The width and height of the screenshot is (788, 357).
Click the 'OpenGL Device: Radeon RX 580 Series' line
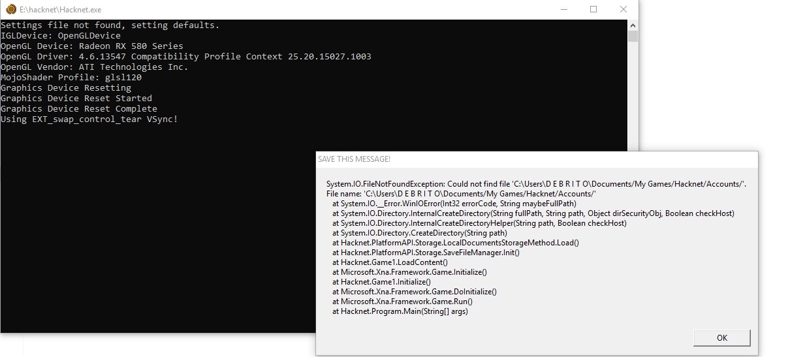click(x=92, y=46)
